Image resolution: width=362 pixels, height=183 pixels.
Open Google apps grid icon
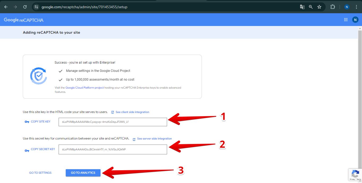click(x=346, y=20)
